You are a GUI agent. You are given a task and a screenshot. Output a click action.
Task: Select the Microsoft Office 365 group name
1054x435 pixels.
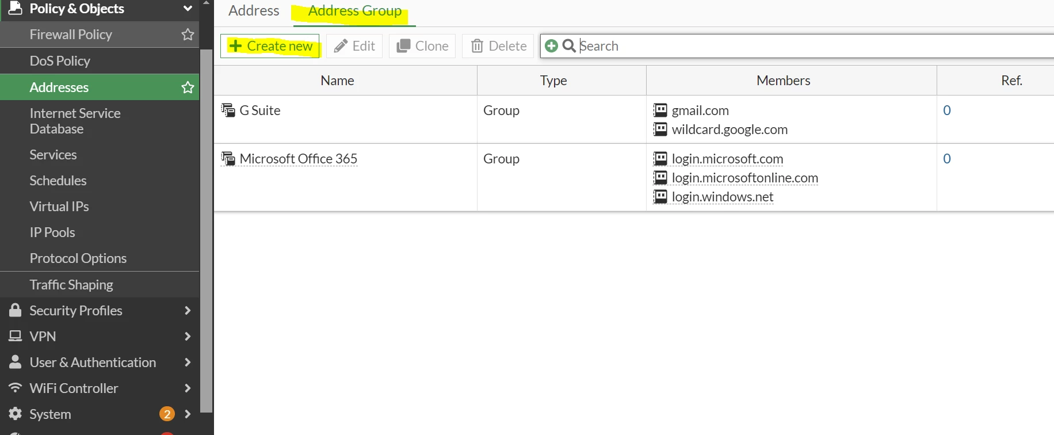coord(299,159)
